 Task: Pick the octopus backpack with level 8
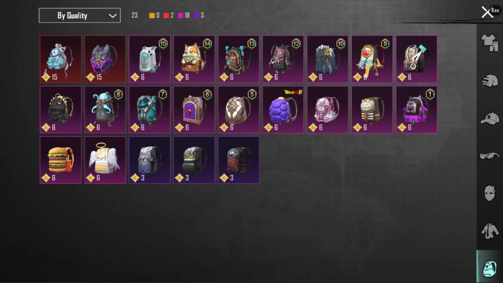[x=105, y=110]
